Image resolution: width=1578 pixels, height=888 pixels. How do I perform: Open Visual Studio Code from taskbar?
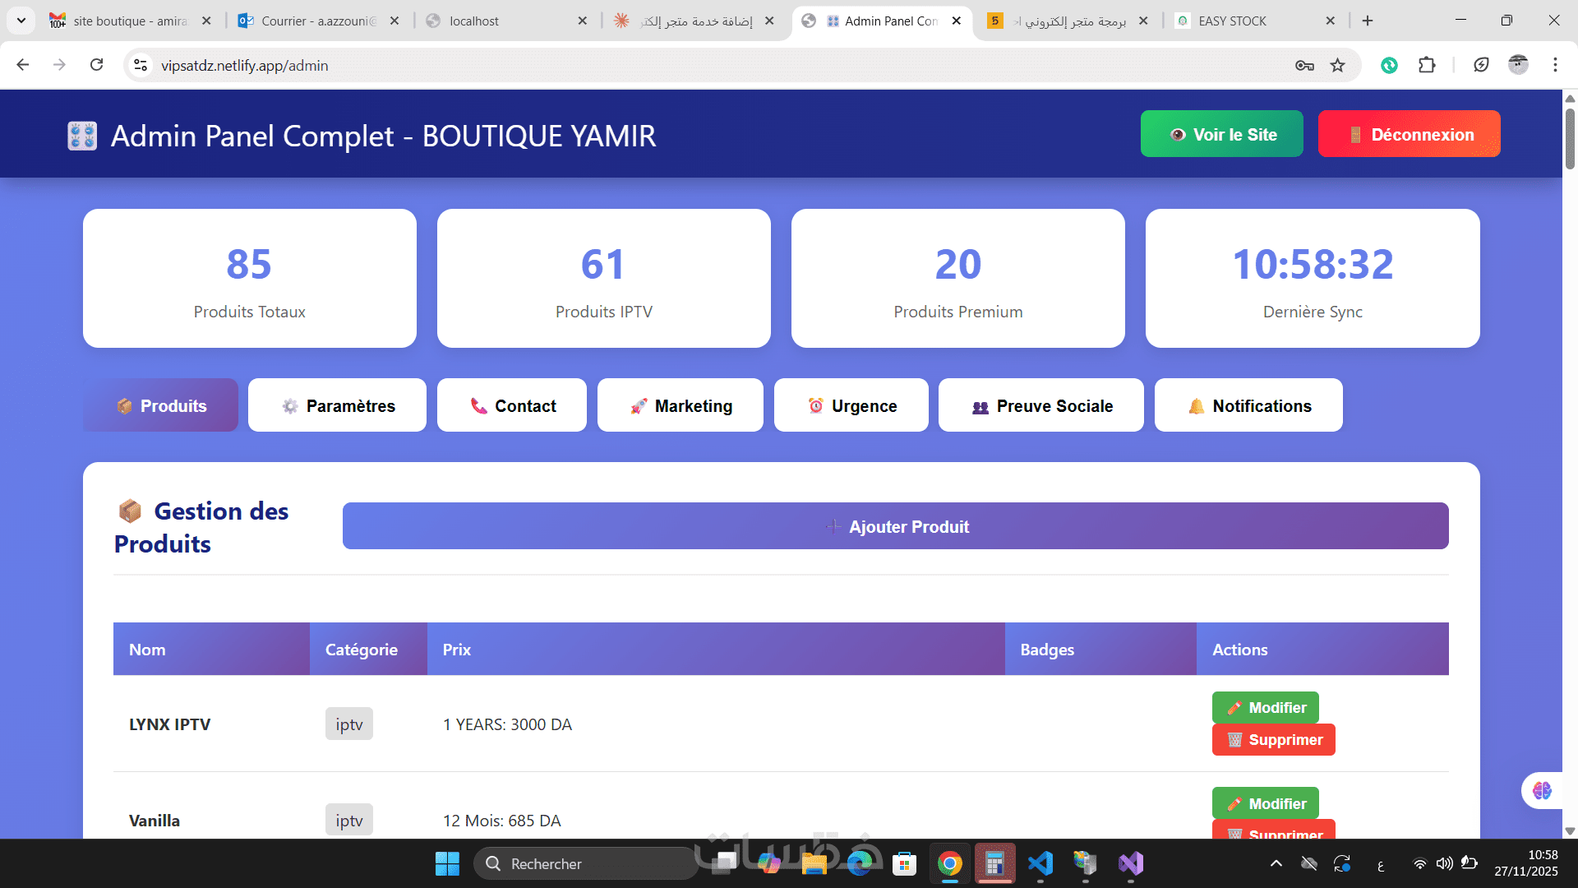tap(1040, 864)
